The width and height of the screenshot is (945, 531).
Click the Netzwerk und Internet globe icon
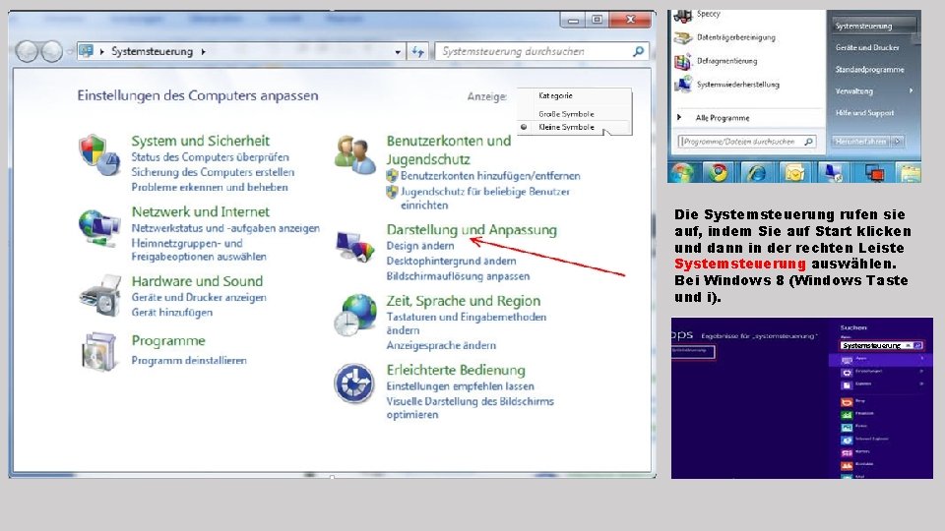pyautogui.click(x=98, y=228)
